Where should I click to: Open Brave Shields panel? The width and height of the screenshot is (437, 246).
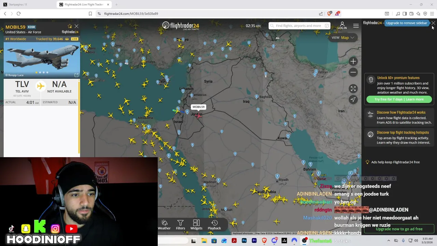click(329, 14)
